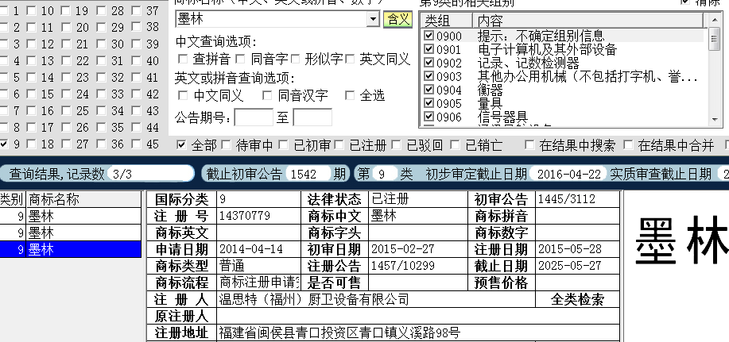Click the group list scroll-up arrow

click(x=715, y=20)
